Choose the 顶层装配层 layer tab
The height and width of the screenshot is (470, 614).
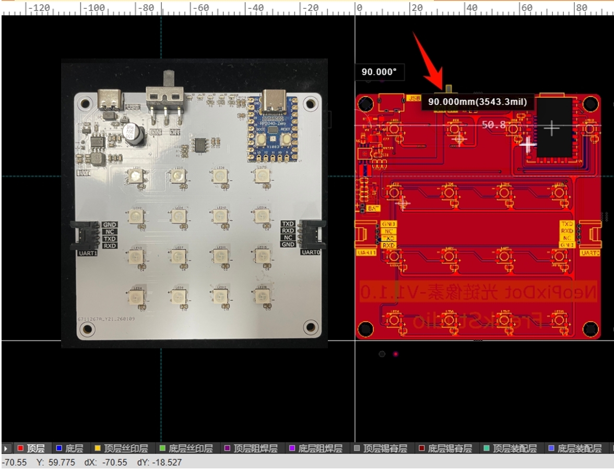pos(511,448)
